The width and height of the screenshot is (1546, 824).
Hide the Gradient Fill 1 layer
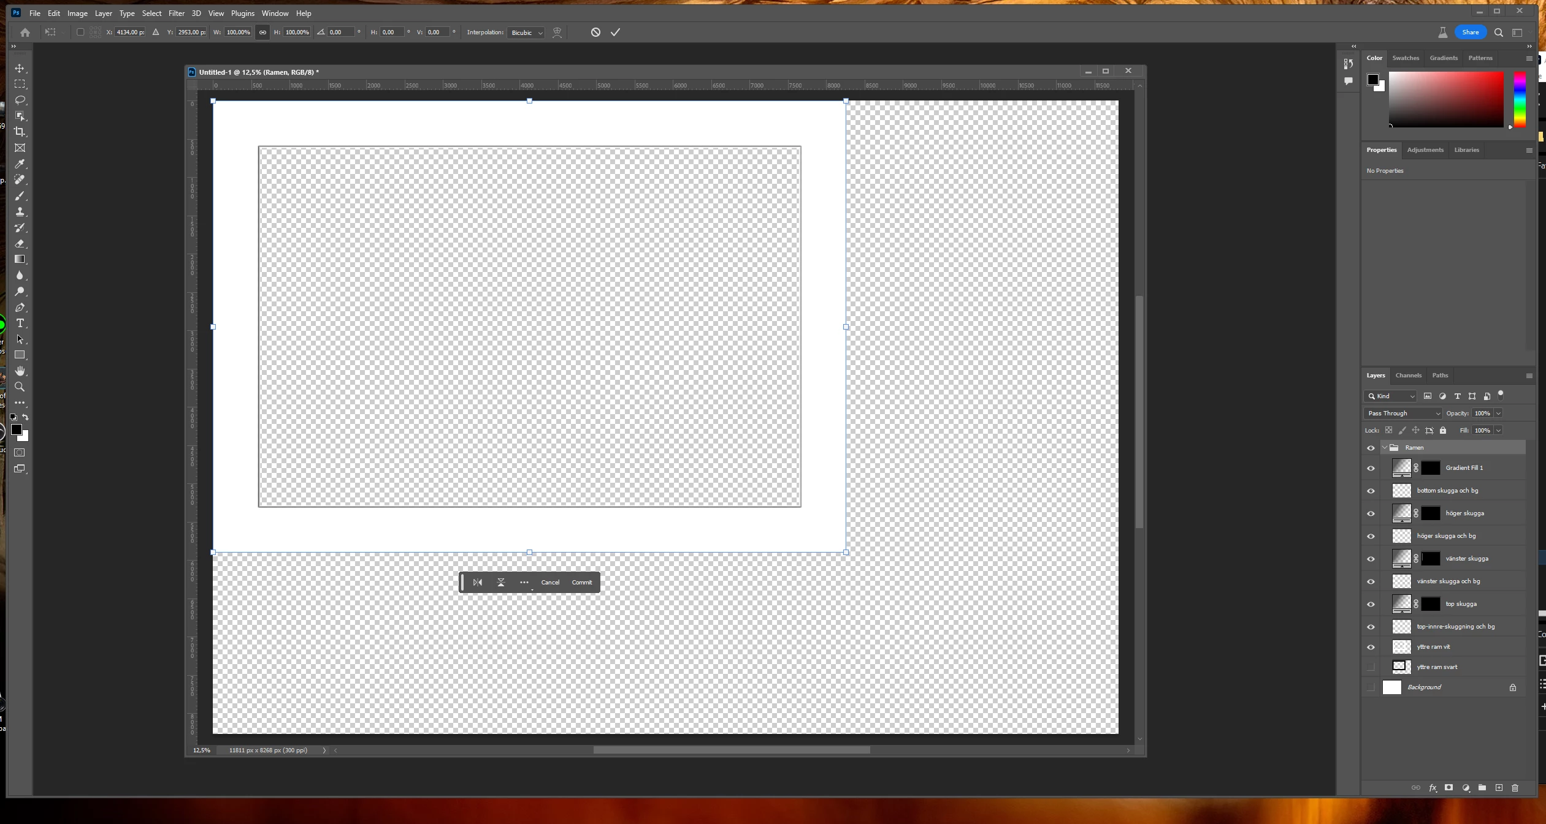(x=1371, y=468)
